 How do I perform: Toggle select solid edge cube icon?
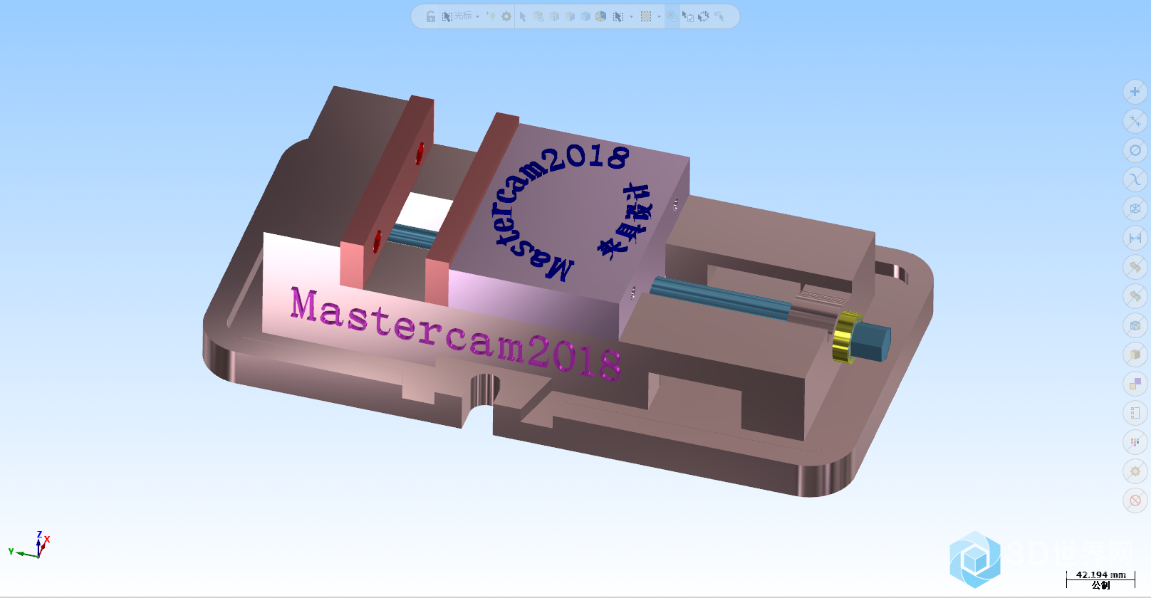click(x=554, y=16)
